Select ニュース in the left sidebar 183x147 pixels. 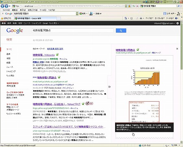point(10,67)
